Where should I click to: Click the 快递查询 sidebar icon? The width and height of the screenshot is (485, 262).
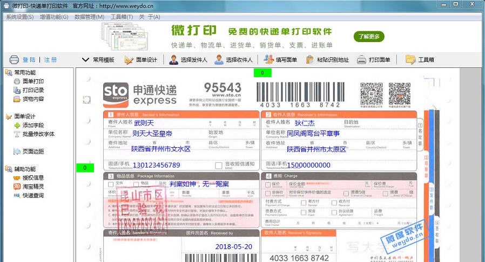pos(17,195)
